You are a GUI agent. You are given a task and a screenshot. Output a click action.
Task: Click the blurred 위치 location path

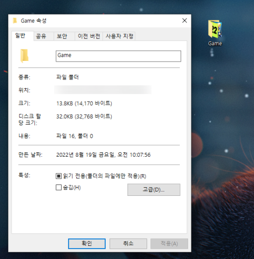click(103, 90)
